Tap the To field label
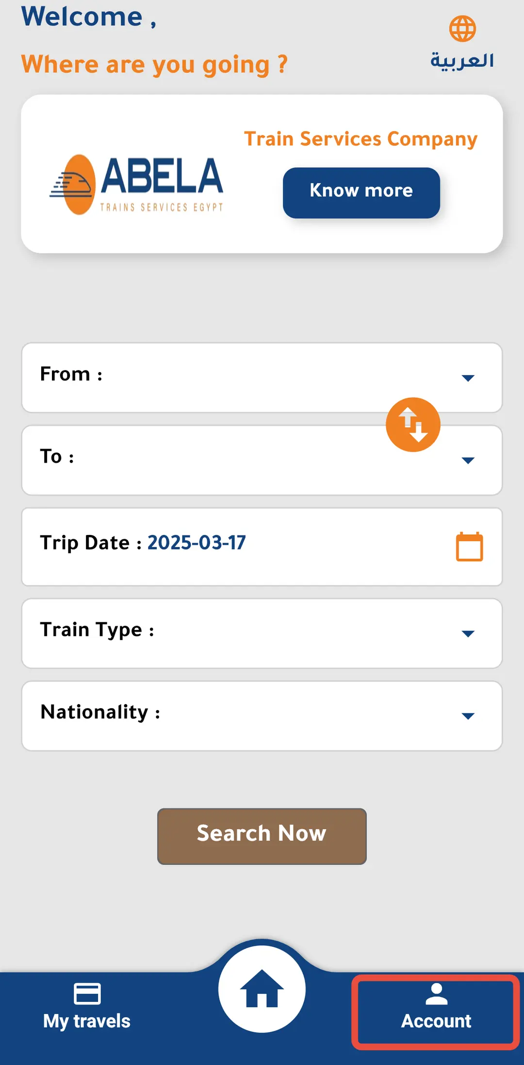Viewport: 524px width, 1065px height. 57,456
